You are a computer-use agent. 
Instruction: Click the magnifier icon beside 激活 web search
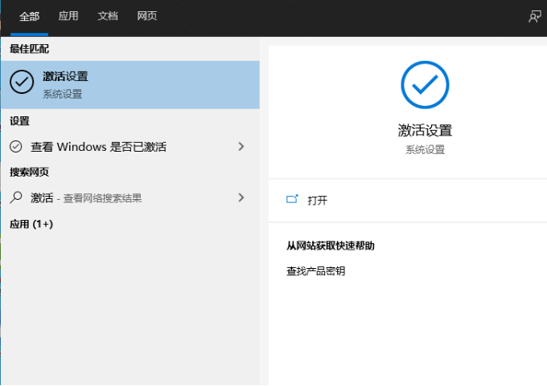click(x=16, y=197)
